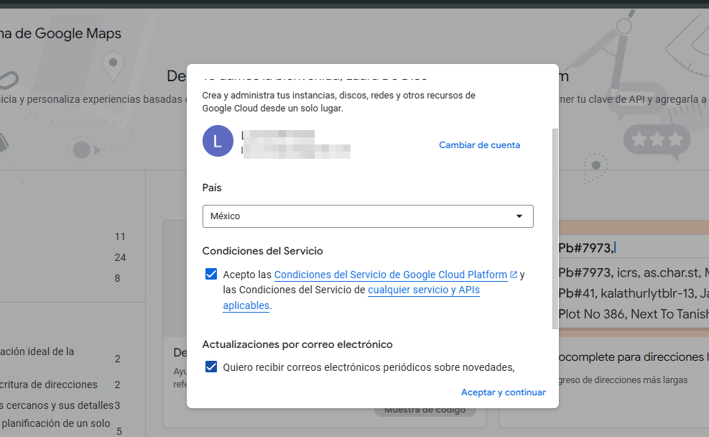The height and width of the screenshot is (437, 709).
Task: Click Cambiar de cuenta link
Action: [479, 145]
